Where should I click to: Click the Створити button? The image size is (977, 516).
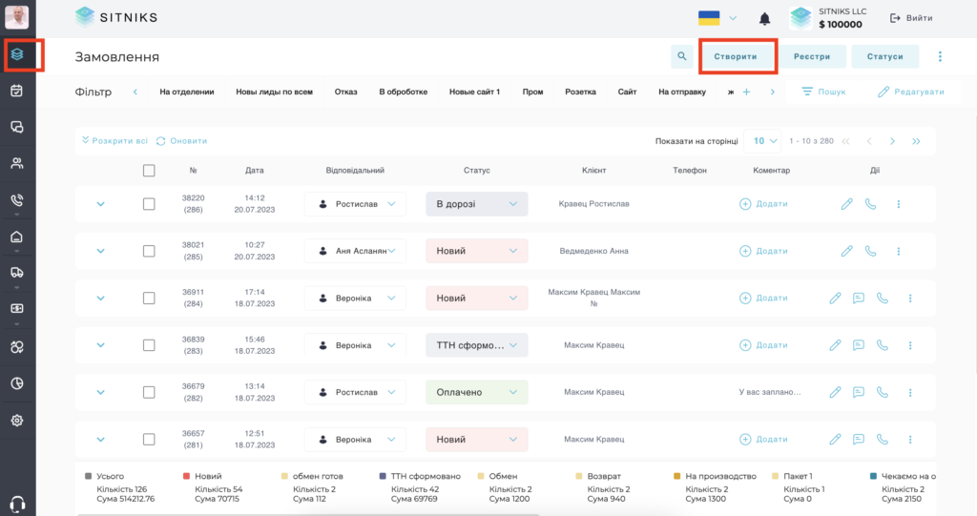pos(736,56)
